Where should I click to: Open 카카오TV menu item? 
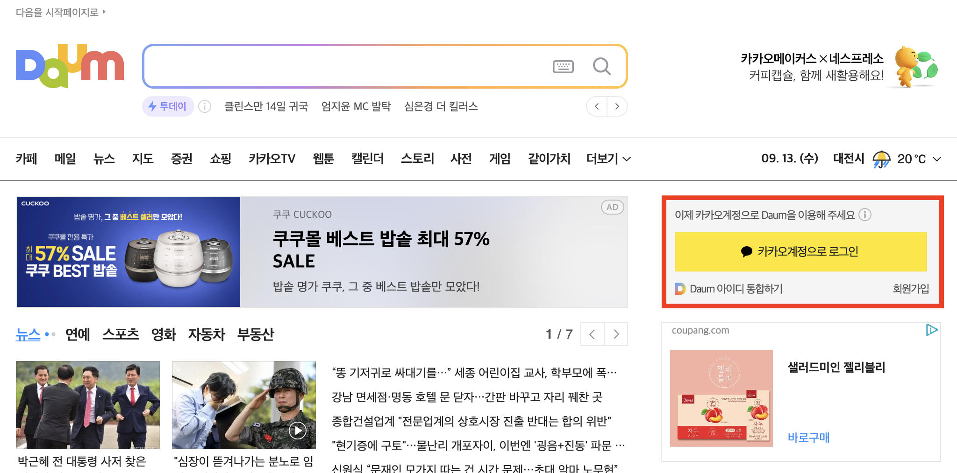point(272,159)
